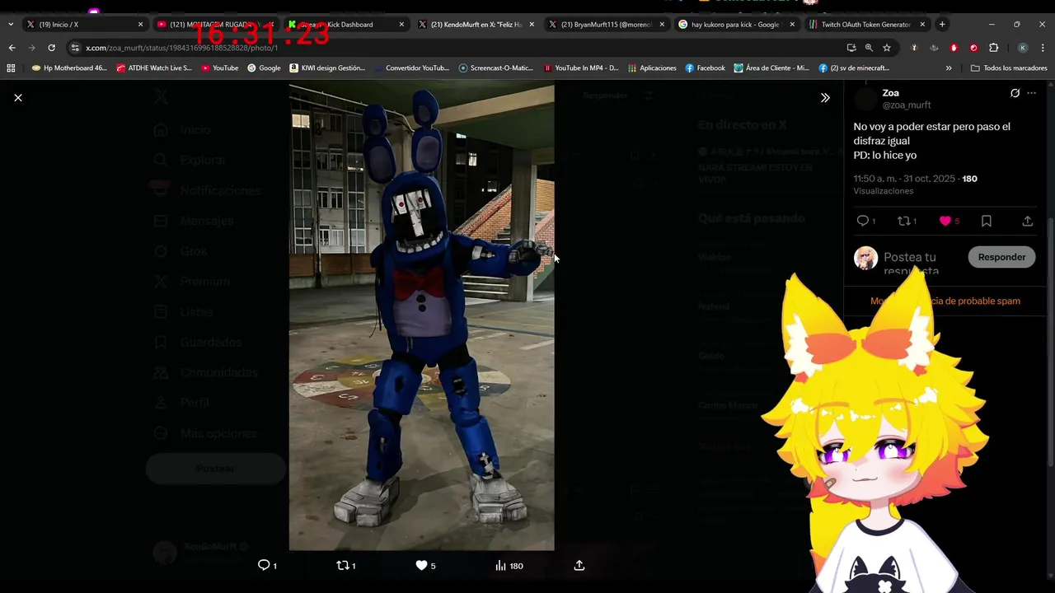Open the Chrome three-dot menu
Screen dimensions: 1055x593
pyautogui.click(x=1043, y=48)
